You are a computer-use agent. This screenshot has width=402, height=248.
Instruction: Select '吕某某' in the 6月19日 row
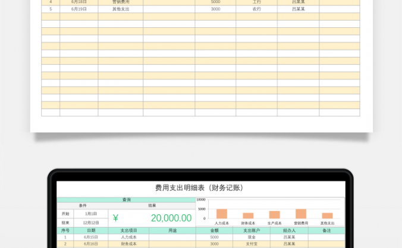pyautogui.click(x=299, y=9)
